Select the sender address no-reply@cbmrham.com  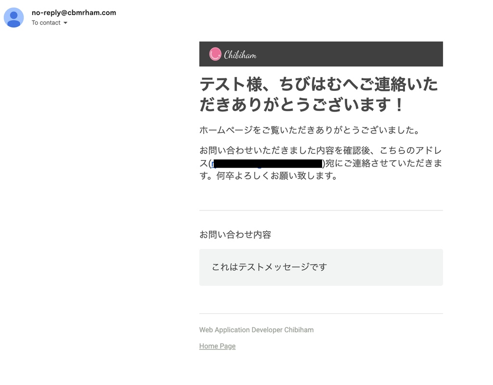pos(73,12)
